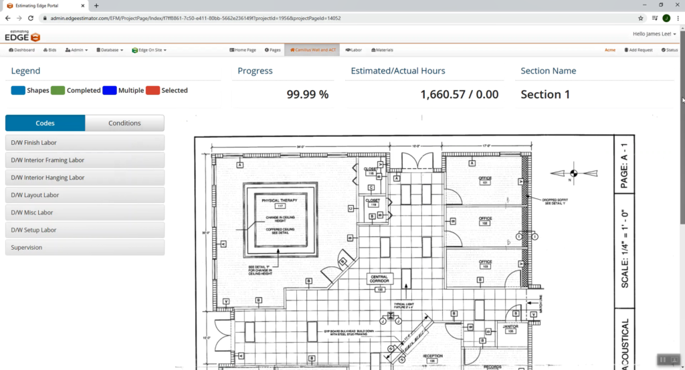Expand the Admin dropdown menu
Image resolution: width=685 pixels, height=370 pixels.
pyautogui.click(x=76, y=49)
